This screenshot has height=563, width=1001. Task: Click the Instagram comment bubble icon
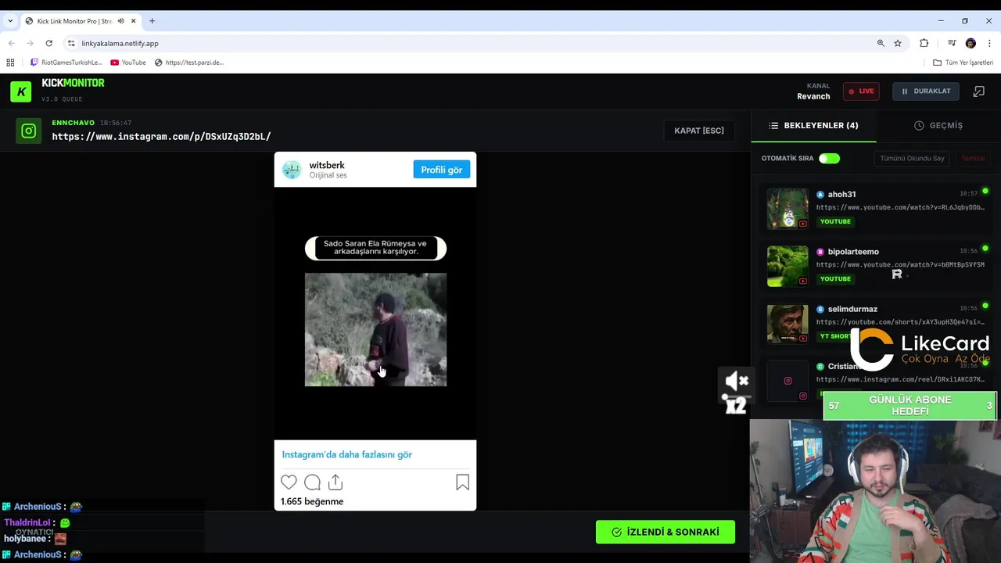click(312, 482)
